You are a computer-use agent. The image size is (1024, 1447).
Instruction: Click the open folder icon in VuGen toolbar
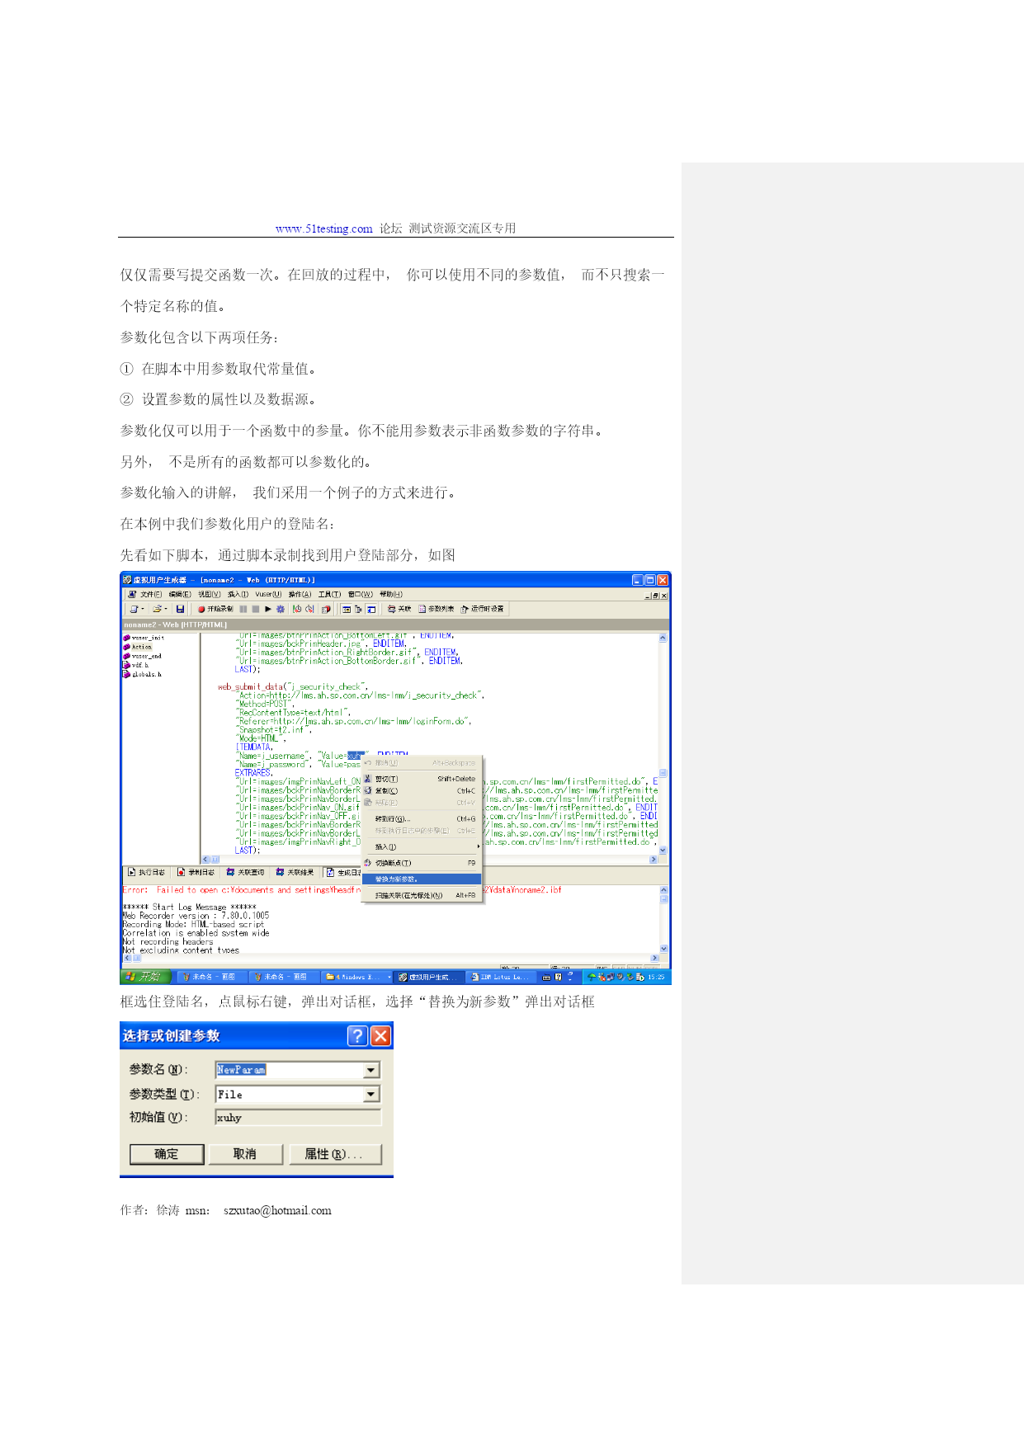pos(157,609)
